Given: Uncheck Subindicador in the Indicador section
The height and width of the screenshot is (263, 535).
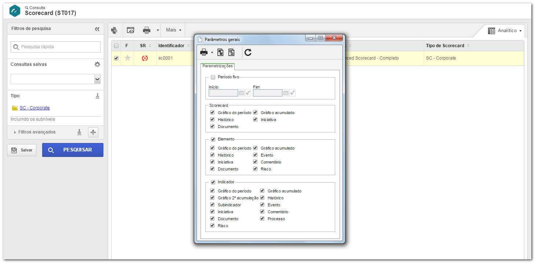Looking at the screenshot, I should (212, 205).
